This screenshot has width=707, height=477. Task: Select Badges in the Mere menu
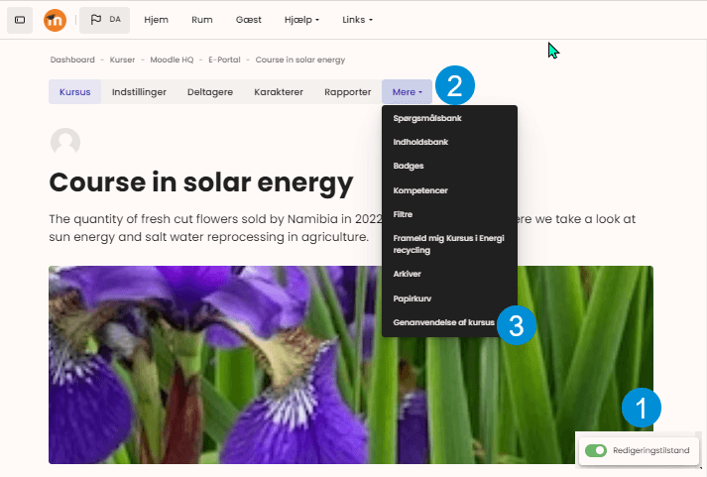click(x=409, y=166)
